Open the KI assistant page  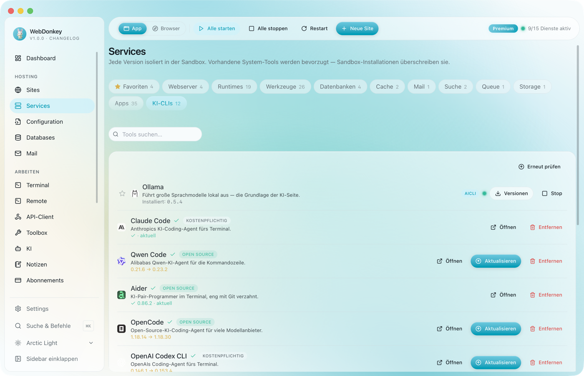53,249
